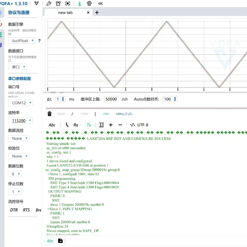Image resolution: width=247 pixels, height=247 pixels.
Task: Click the question mark help for data engine
Action: click(x=40, y=41)
